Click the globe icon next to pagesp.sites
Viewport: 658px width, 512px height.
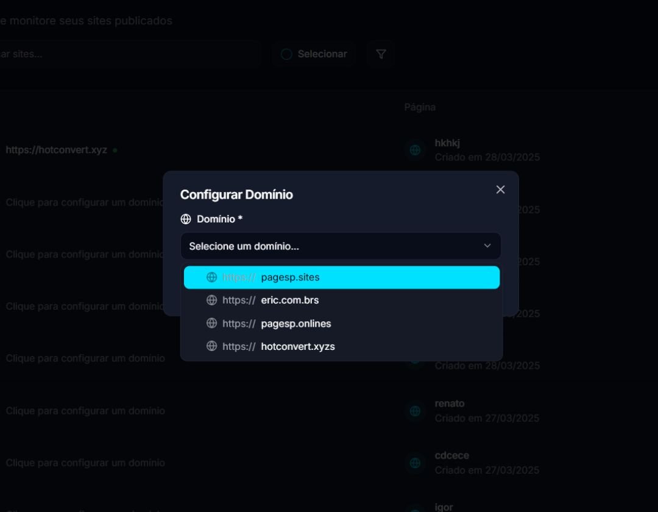click(x=212, y=277)
